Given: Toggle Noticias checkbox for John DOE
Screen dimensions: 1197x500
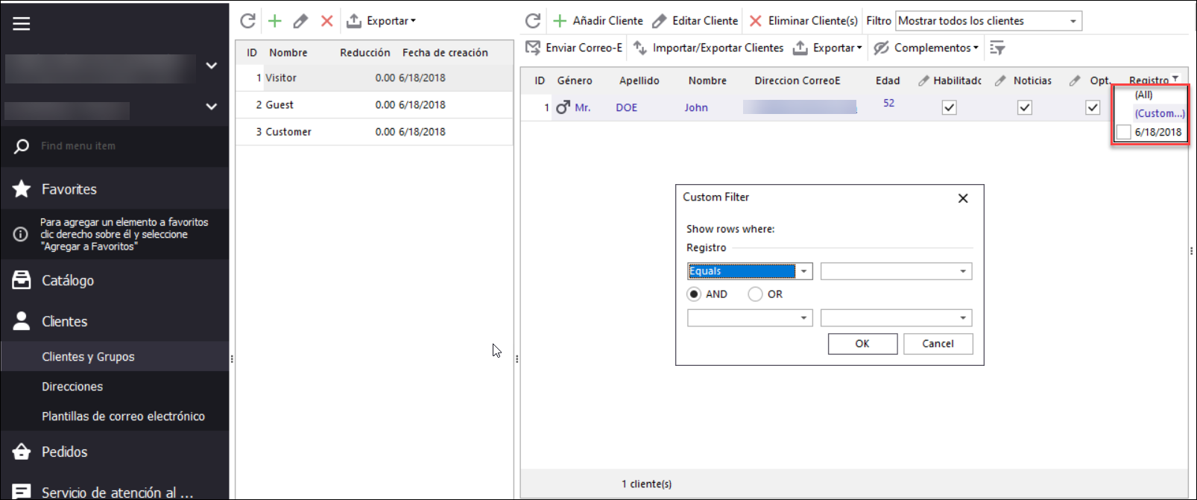Looking at the screenshot, I should (1025, 107).
